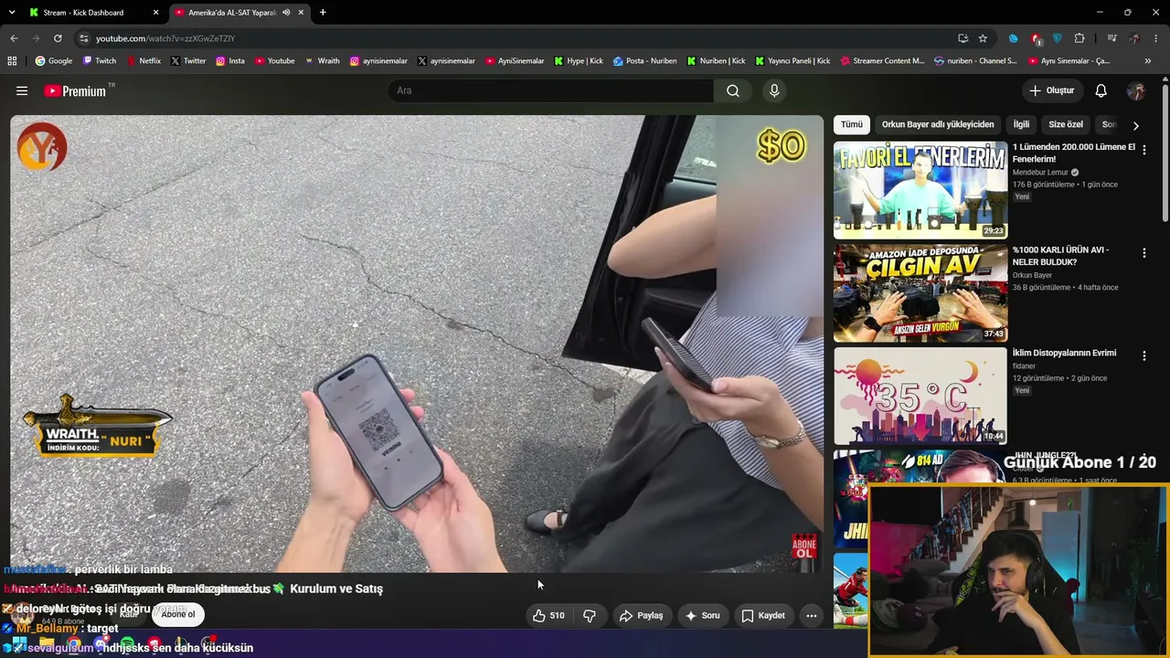
Task: Open options for İklim Distopyalarının Evrimi video
Action: tap(1143, 356)
